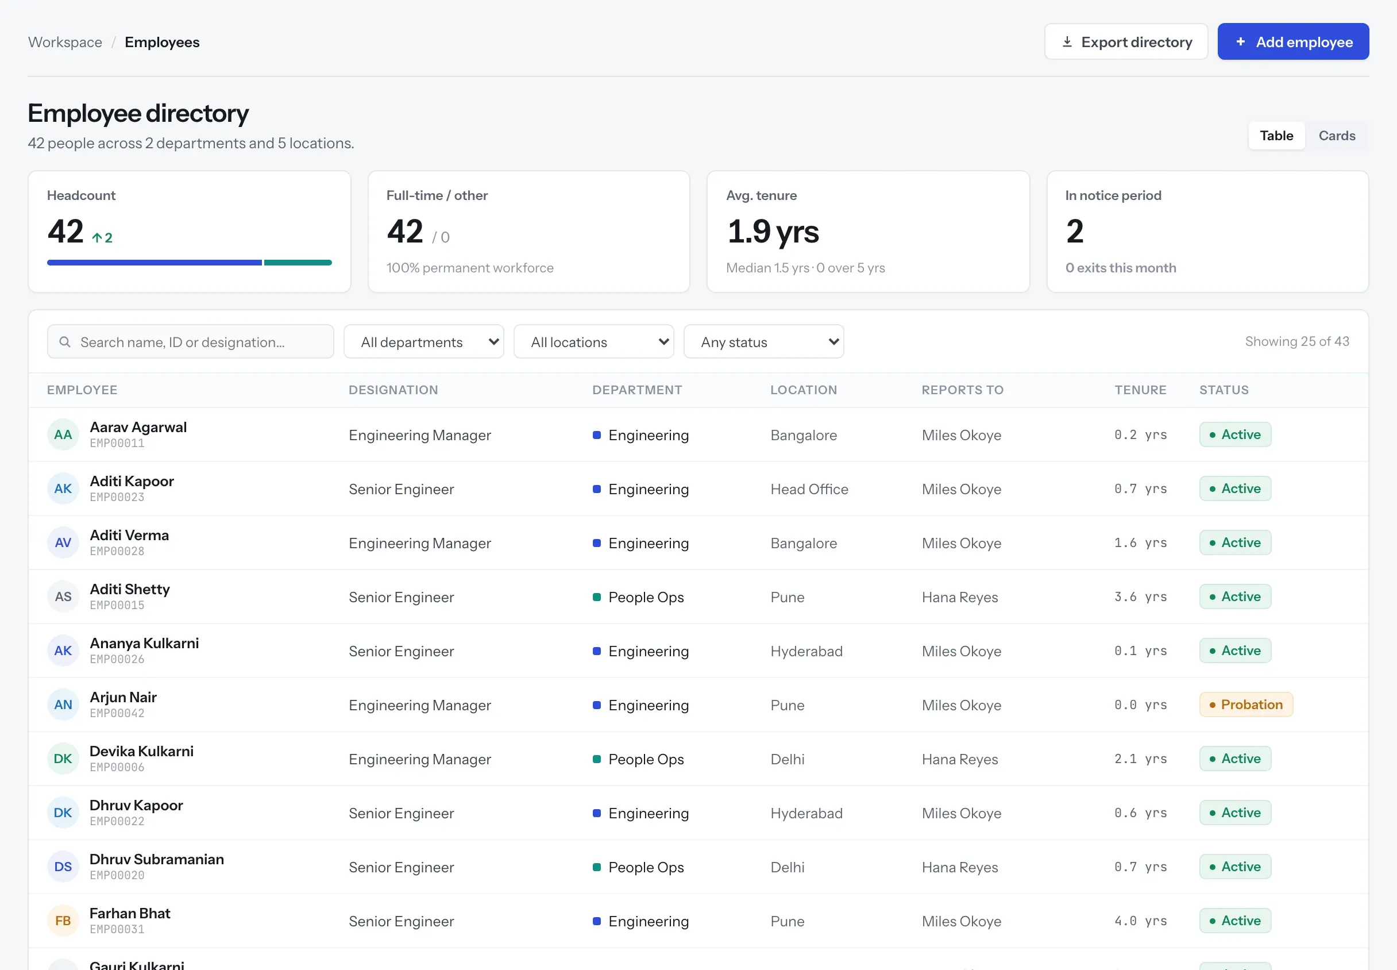Click the Avg. tenure 1.9 yrs value
The height and width of the screenshot is (970, 1397).
773,232
